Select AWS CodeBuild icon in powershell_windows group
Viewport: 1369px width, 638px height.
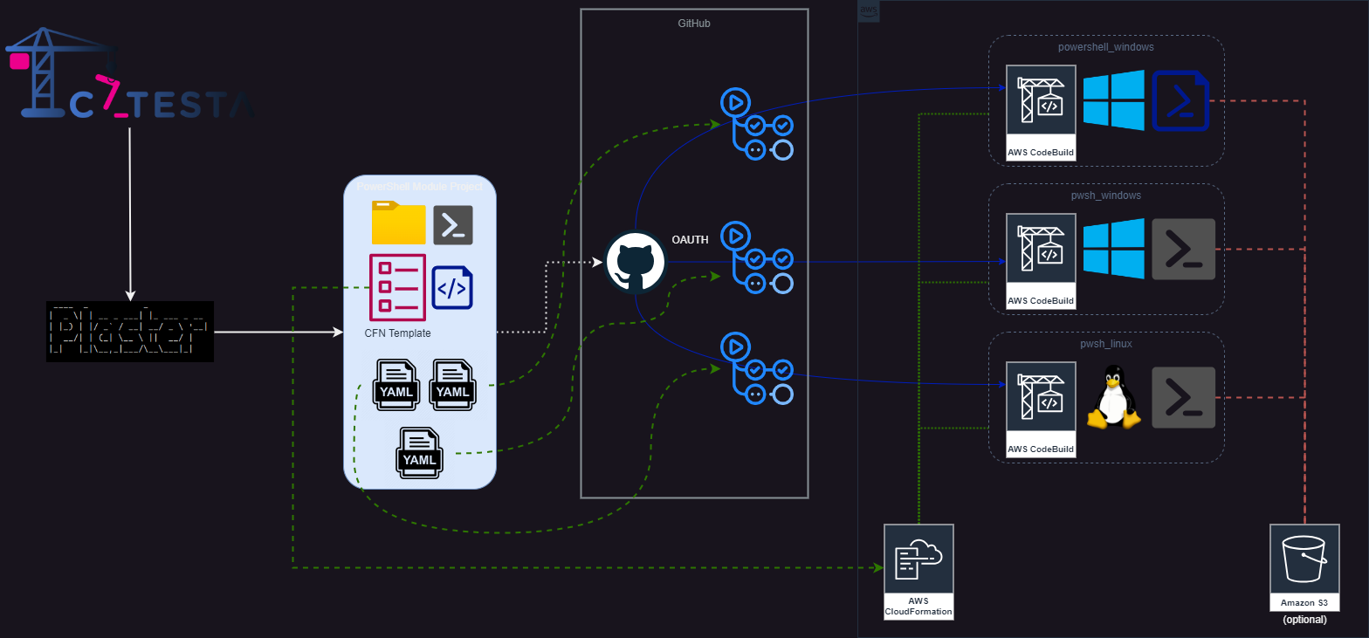1041,113
